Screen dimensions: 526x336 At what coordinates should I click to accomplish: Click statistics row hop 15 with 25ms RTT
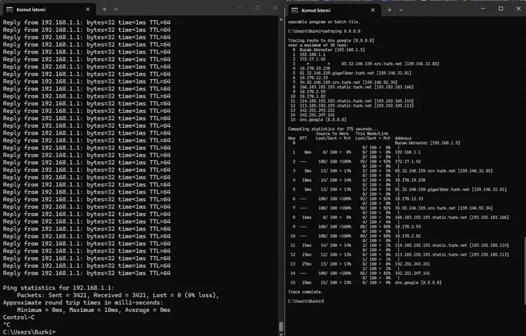pos(366,283)
